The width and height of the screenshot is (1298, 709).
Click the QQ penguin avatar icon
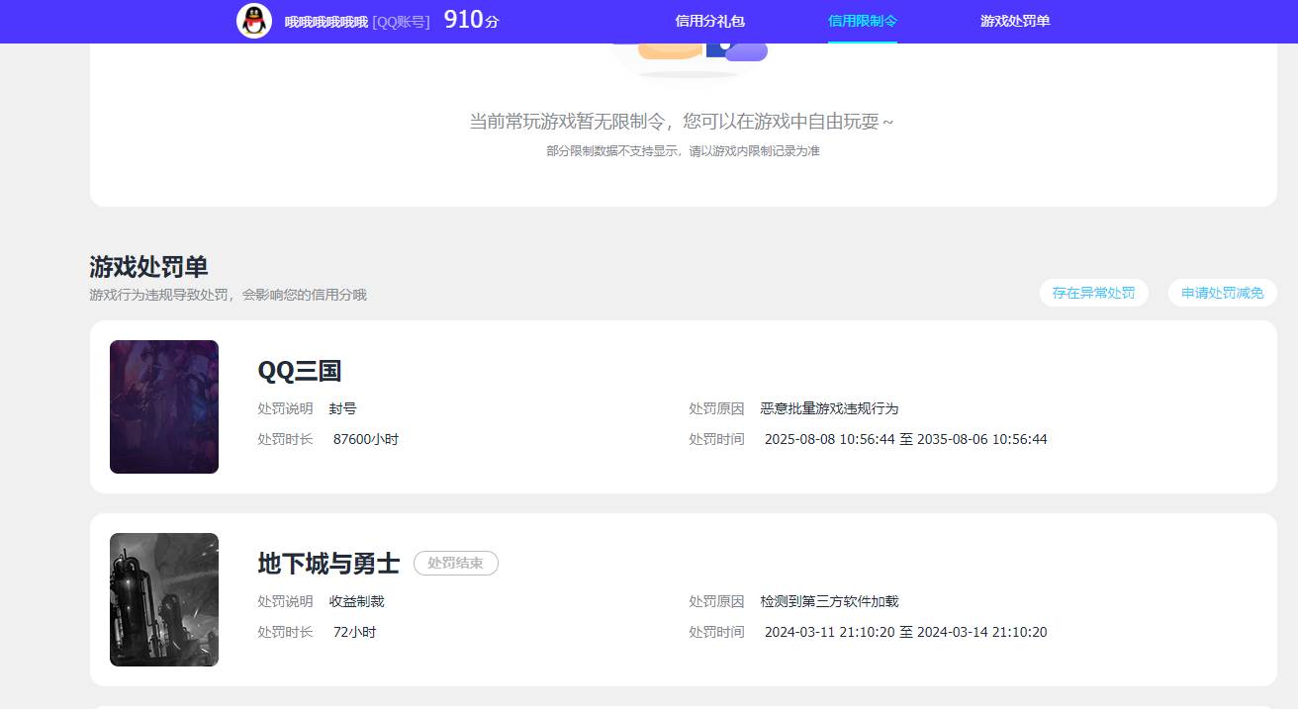click(x=252, y=21)
